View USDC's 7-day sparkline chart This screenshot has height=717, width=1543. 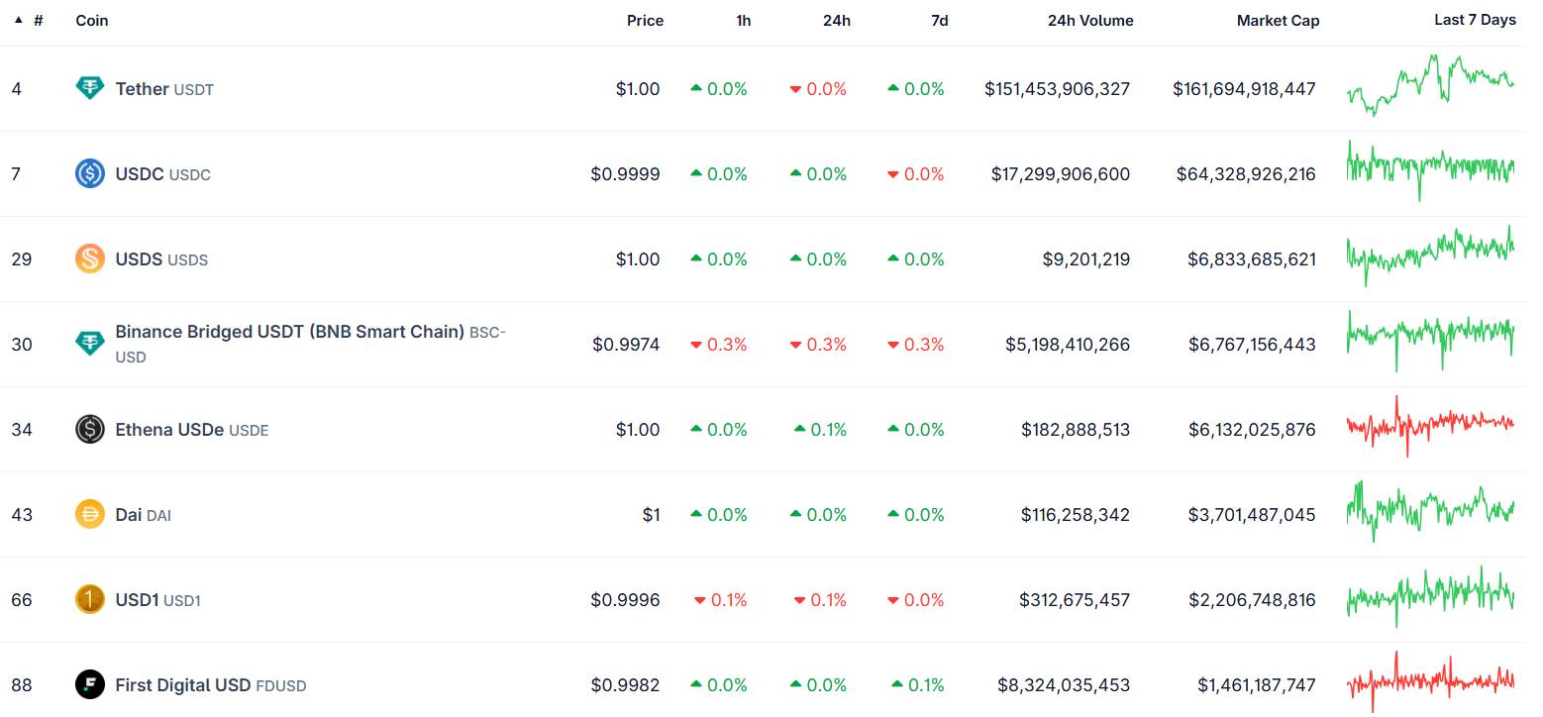coord(1430,170)
